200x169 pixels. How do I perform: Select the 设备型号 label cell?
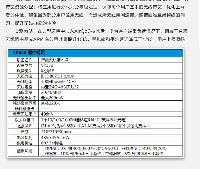[x=23, y=65]
